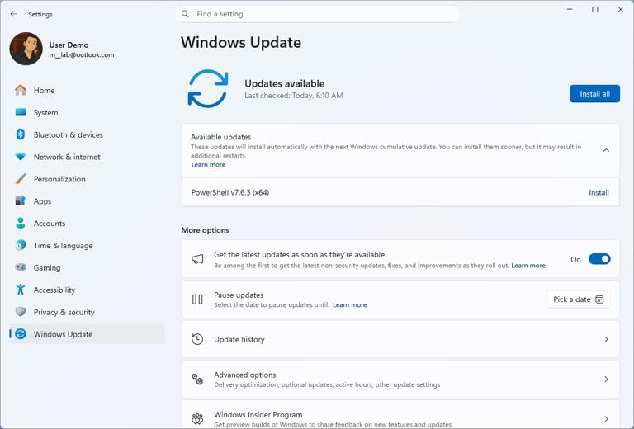Click the Last checked: Today, 6:10 AM text
The image size is (634, 429).
[x=294, y=96]
